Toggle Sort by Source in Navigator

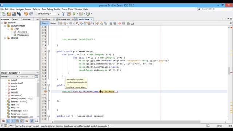pos(37,121)
